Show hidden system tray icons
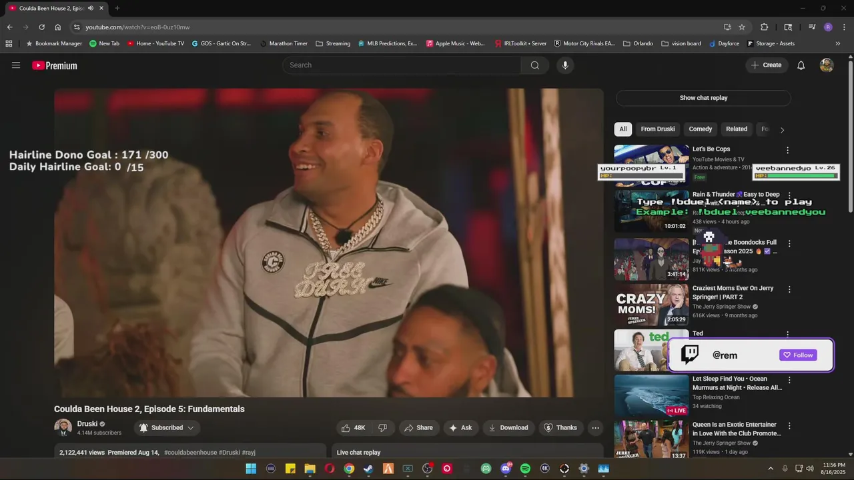 771,469
